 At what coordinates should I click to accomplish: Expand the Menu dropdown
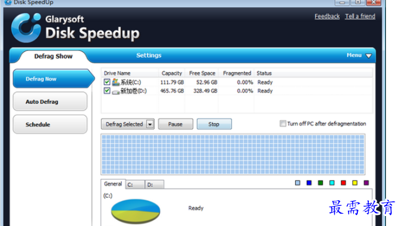click(x=359, y=56)
